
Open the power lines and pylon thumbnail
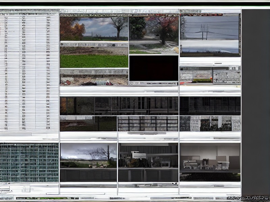[210, 28]
